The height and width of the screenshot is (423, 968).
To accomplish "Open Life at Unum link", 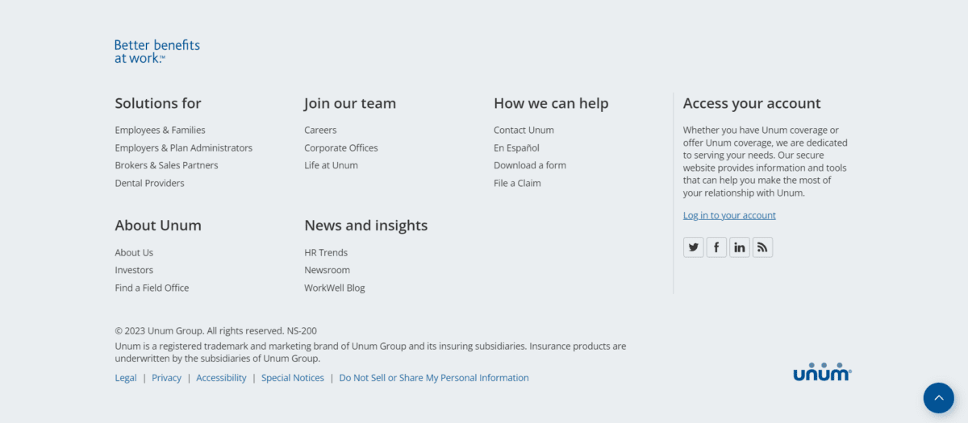I will coord(331,165).
